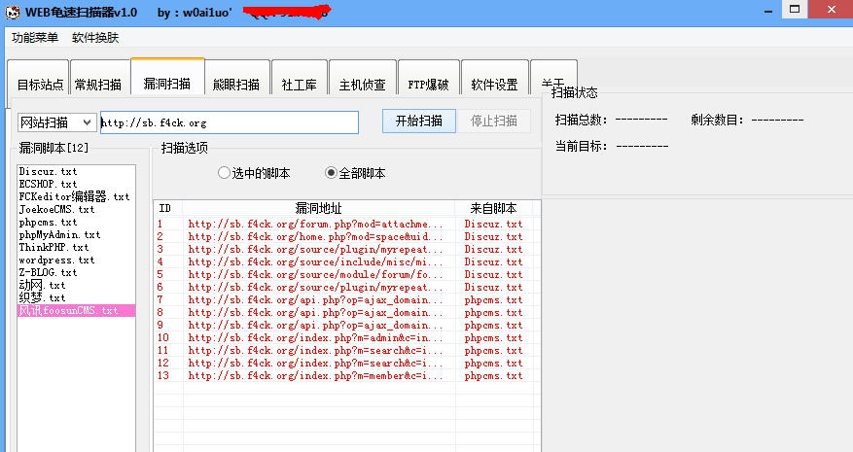Minimize the scanner window
The height and width of the screenshot is (452, 853).
(x=768, y=11)
